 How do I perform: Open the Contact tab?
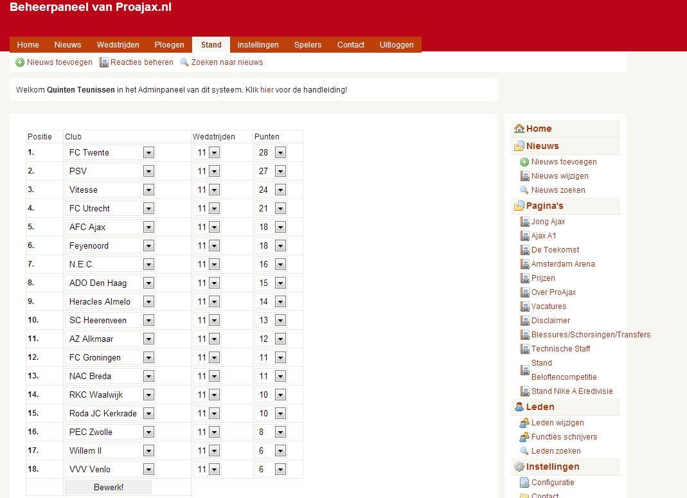(x=350, y=45)
